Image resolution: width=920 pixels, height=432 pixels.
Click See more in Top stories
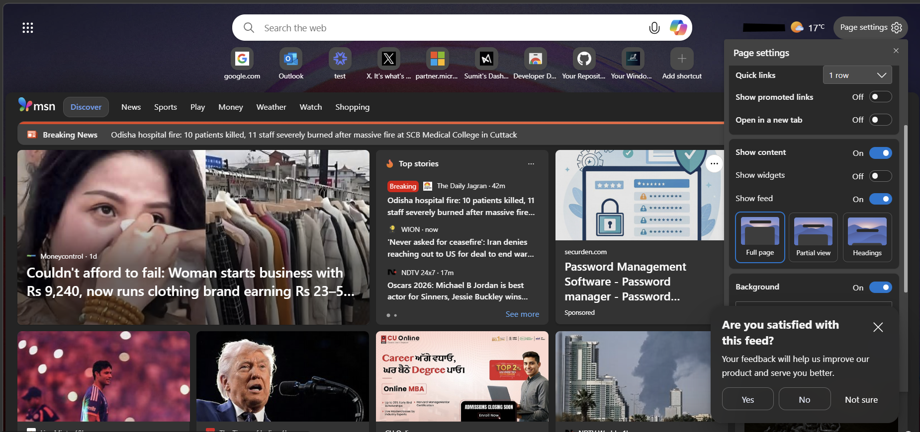tap(522, 314)
